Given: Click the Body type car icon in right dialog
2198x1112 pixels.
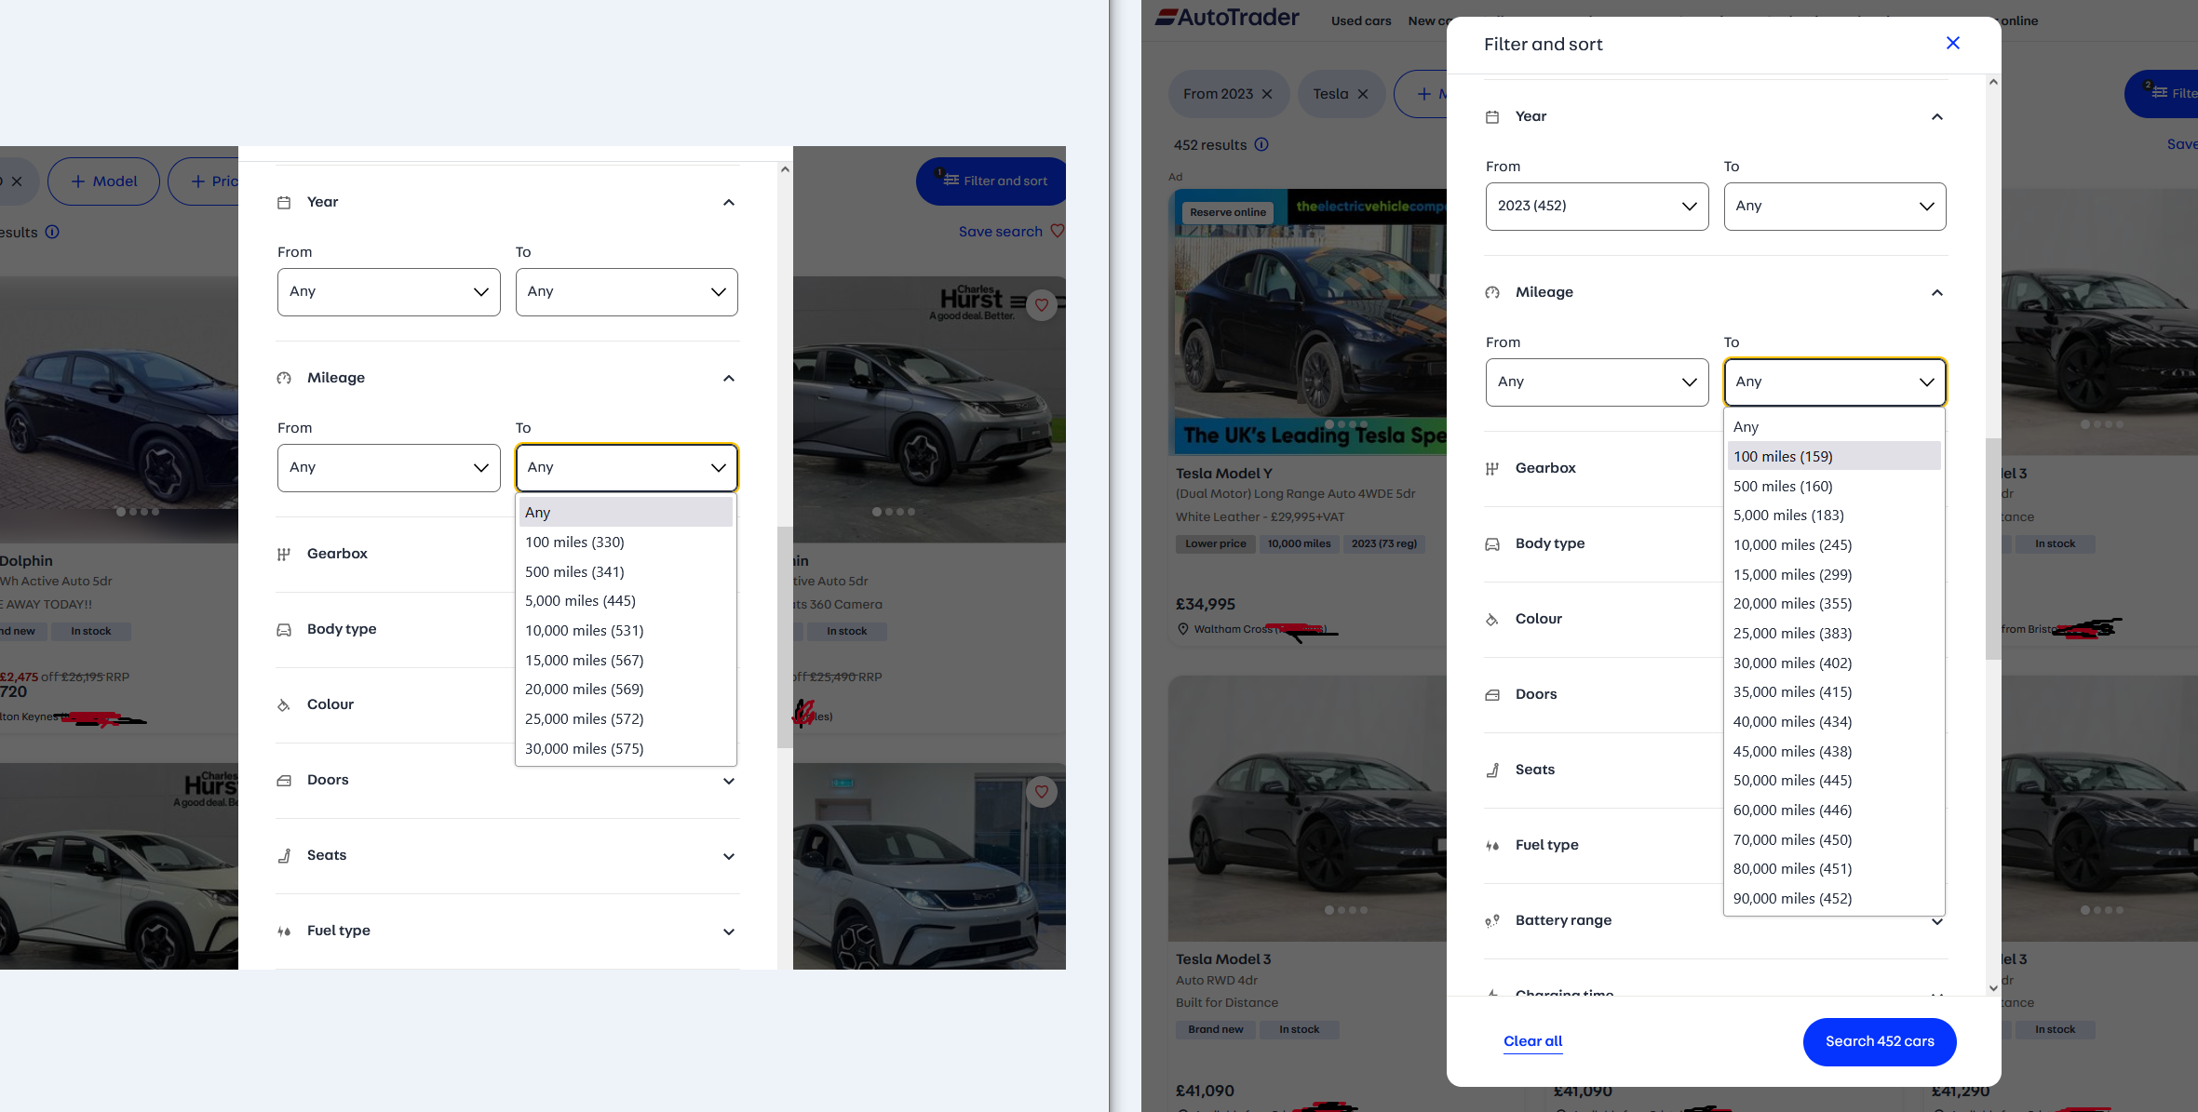Looking at the screenshot, I should click(1492, 544).
